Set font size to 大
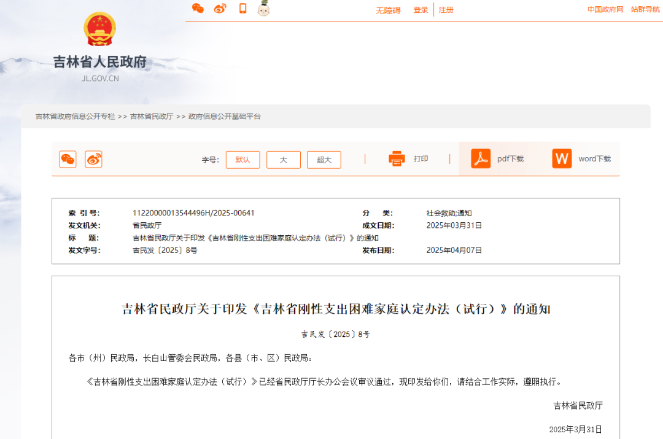 [x=284, y=160]
